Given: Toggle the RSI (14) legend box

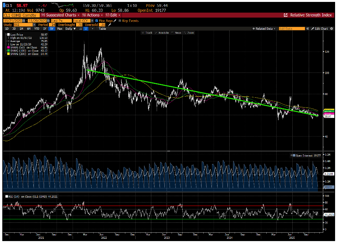Looking at the screenshot, I should click(x=6, y=196).
